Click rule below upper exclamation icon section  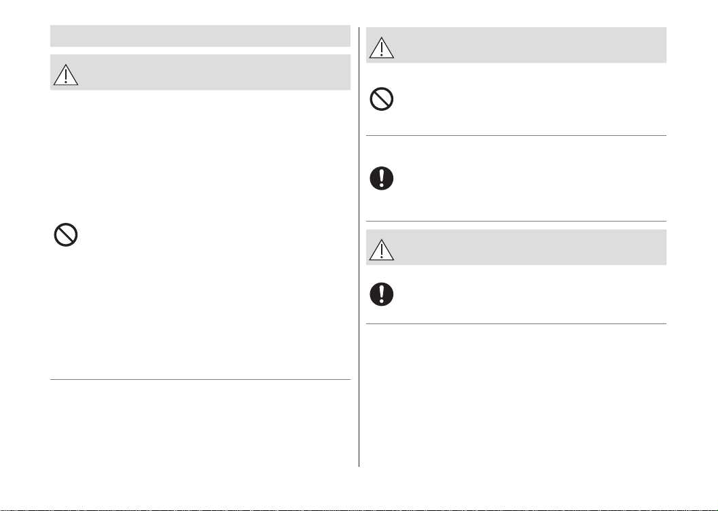pos(516,221)
